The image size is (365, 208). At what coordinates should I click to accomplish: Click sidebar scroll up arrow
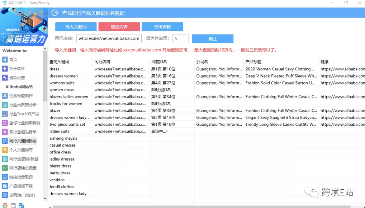pos(45,49)
